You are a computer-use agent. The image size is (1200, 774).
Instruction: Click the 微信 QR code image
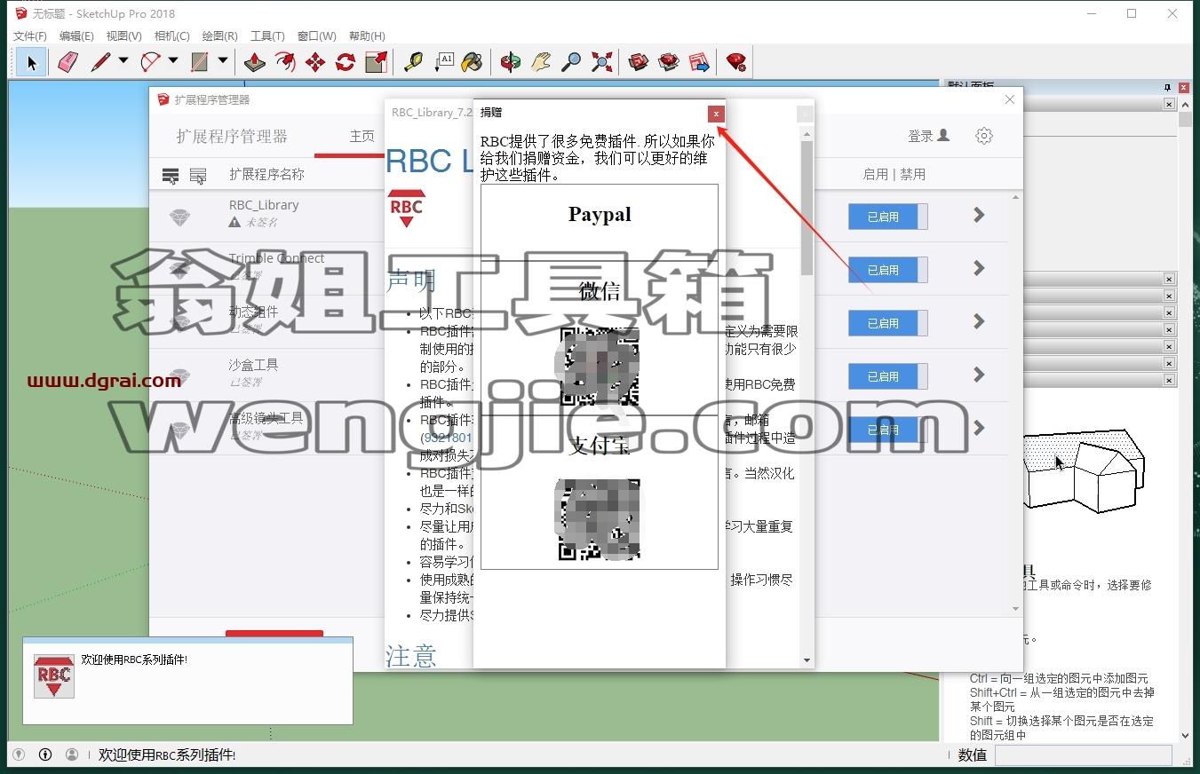tap(599, 367)
